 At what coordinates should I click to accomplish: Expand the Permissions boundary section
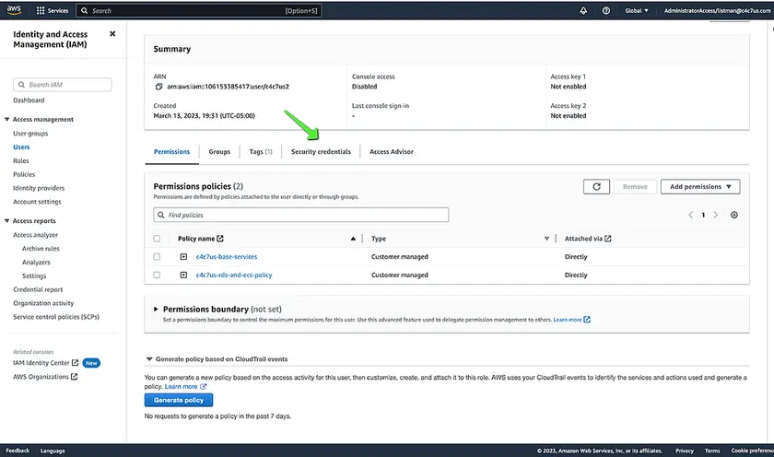point(156,309)
